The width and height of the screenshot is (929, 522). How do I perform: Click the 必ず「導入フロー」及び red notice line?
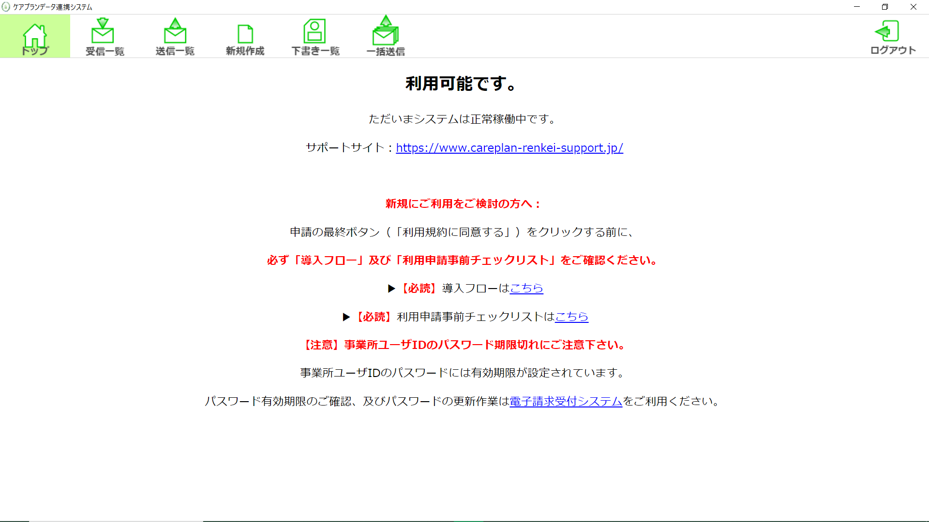pyautogui.click(x=463, y=261)
